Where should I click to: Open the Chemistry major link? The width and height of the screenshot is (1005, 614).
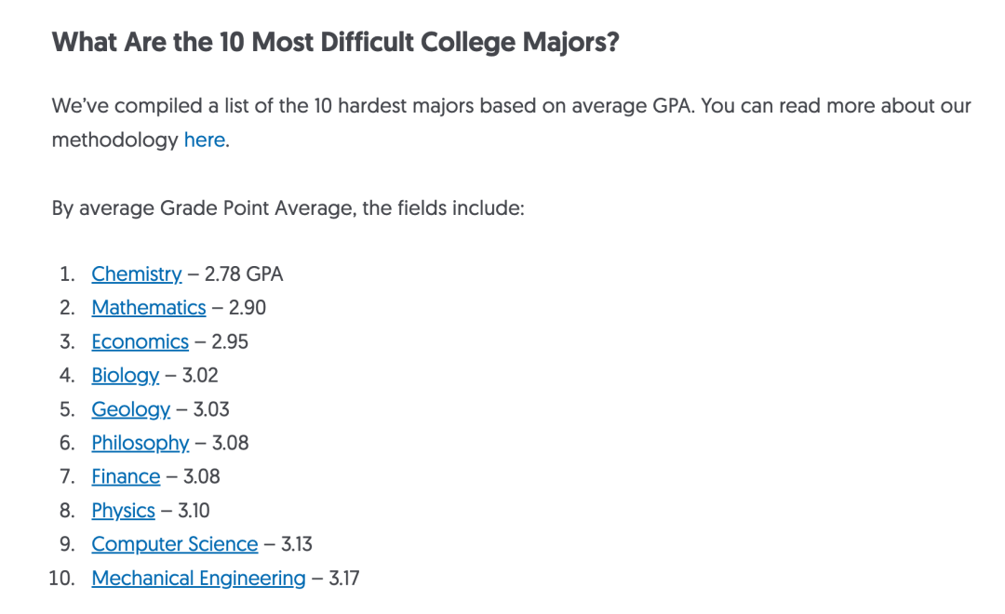[x=136, y=274]
